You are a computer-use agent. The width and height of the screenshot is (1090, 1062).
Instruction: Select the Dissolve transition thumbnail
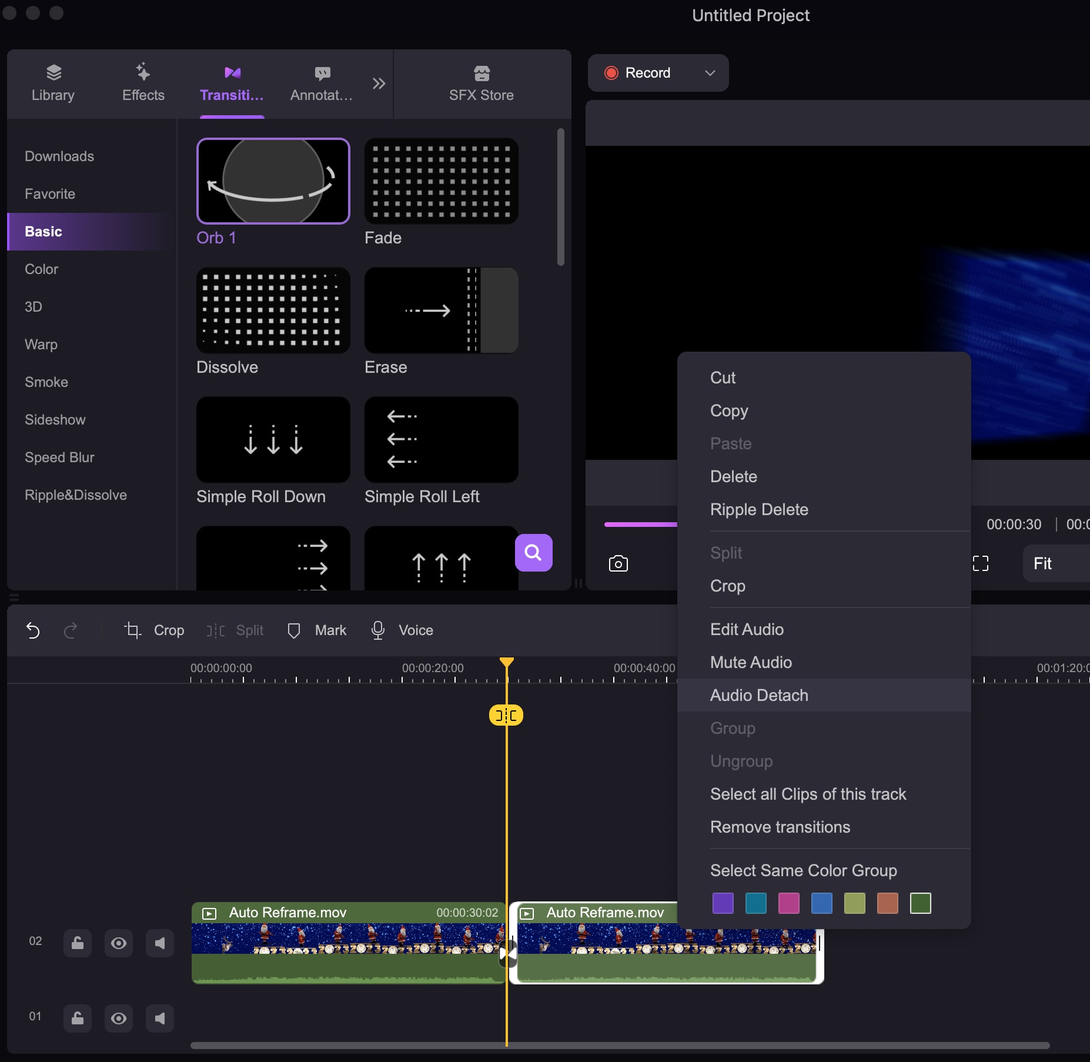coord(273,310)
